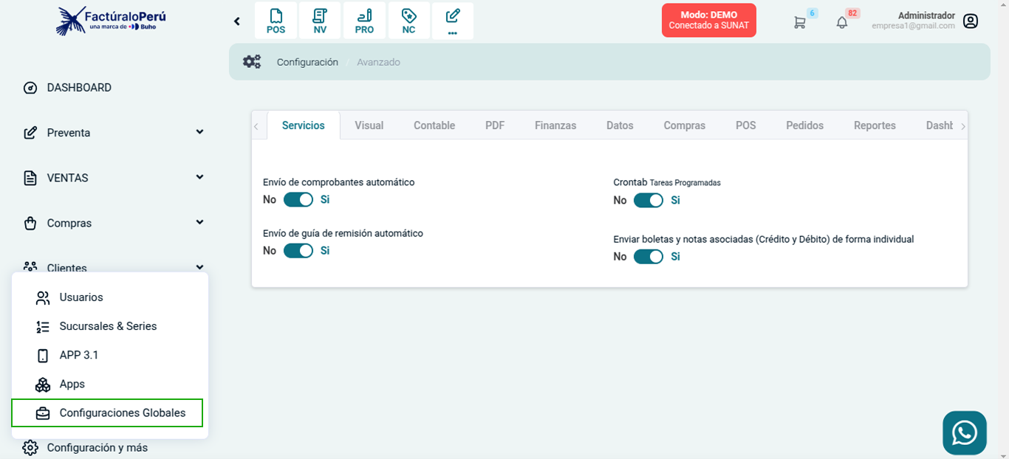Open the shopping cart icon
The height and width of the screenshot is (459, 1009).
[799, 22]
